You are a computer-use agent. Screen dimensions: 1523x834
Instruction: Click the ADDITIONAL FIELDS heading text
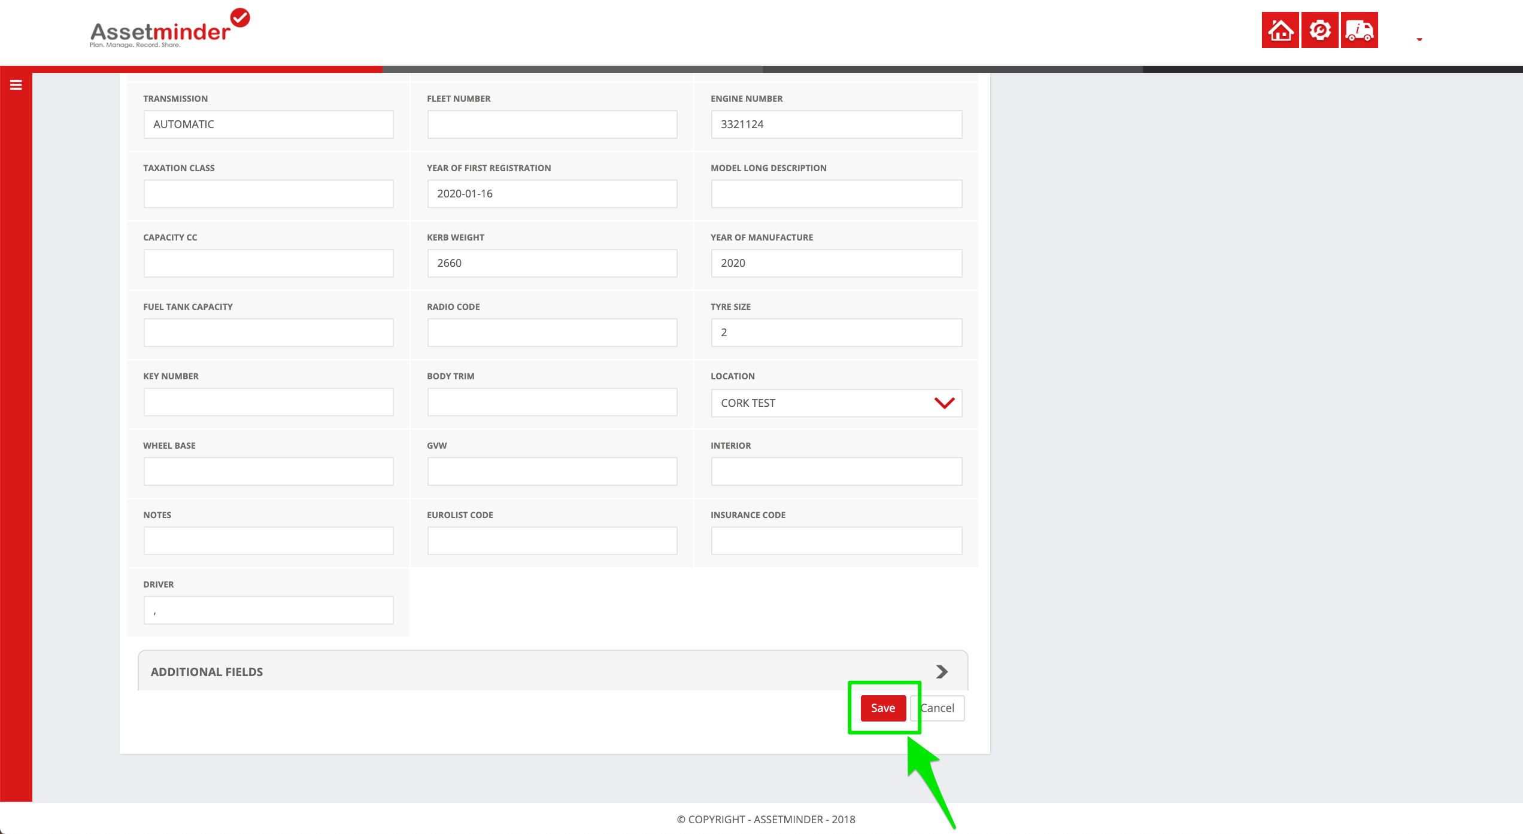pyautogui.click(x=207, y=672)
